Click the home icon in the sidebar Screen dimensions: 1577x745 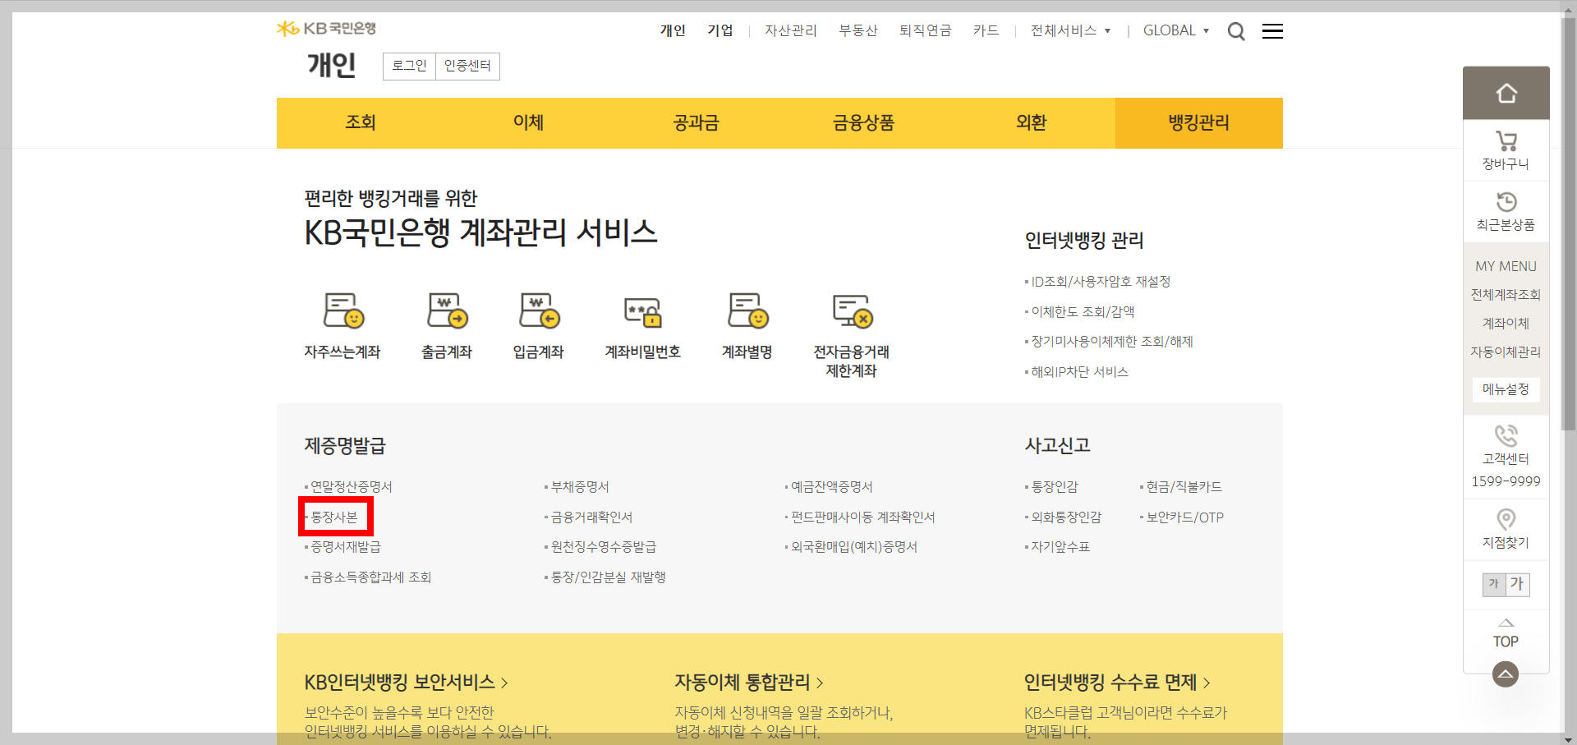(x=1506, y=92)
